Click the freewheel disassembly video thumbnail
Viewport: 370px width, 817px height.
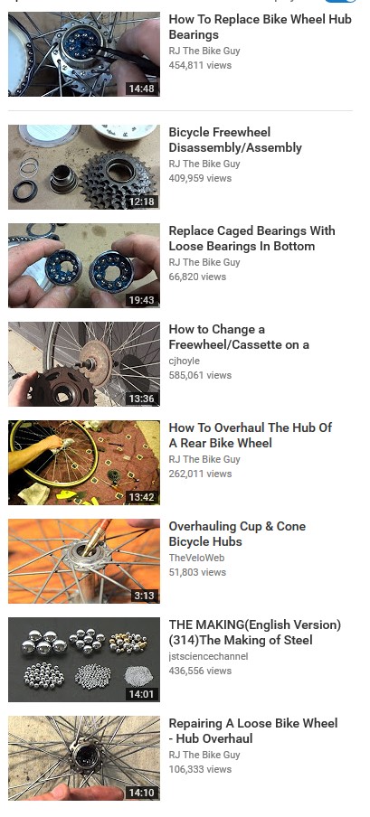point(84,166)
